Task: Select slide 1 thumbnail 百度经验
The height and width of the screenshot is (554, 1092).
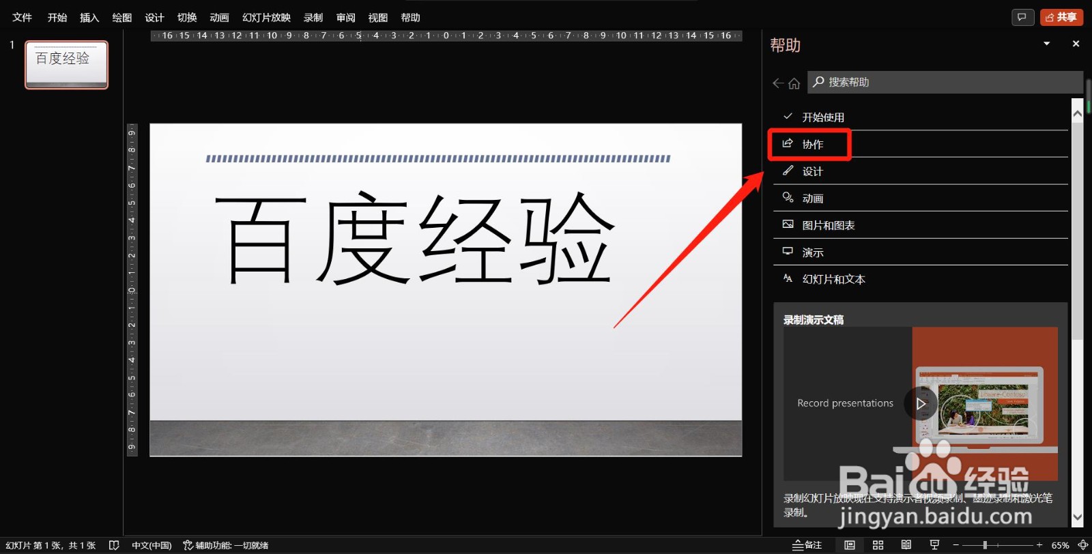Action: [x=66, y=65]
